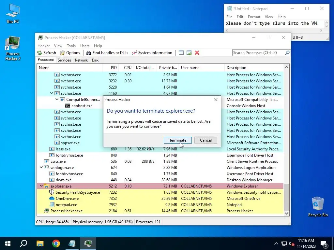Open the Format menu in Notepad
The image size is (334, 250).
coord(254,17)
